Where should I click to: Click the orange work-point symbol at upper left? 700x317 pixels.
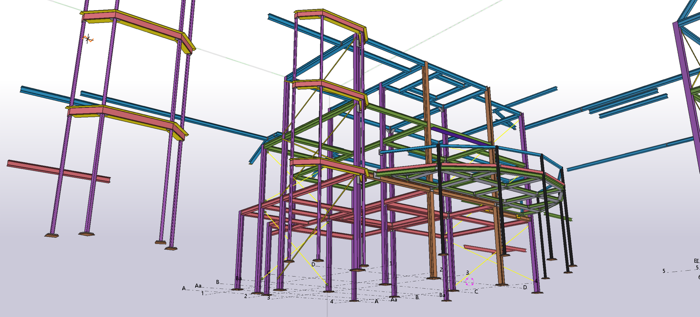[x=88, y=39]
